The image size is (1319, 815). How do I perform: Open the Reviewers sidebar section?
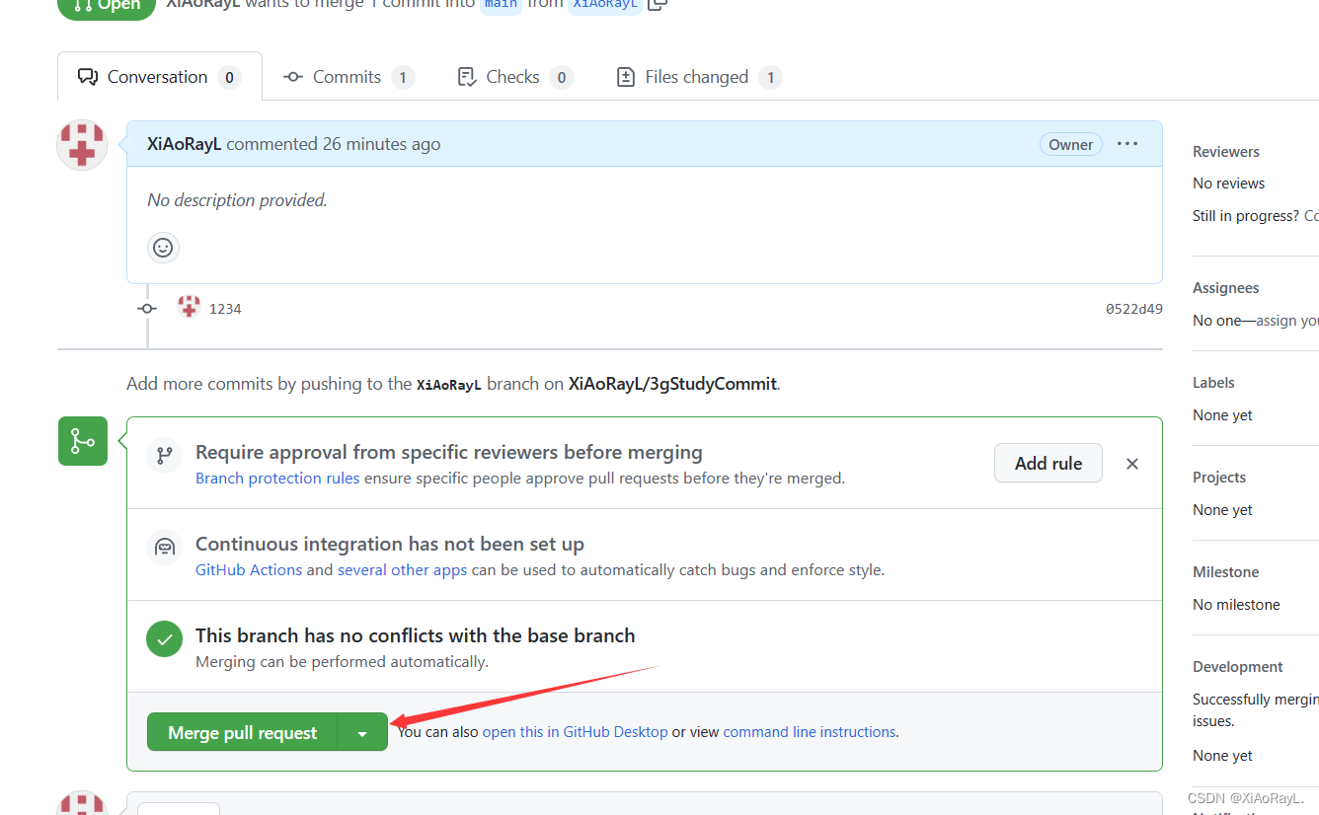(1226, 152)
